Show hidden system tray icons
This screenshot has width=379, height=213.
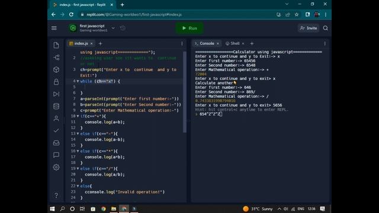pyautogui.click(x=279, y=209)
